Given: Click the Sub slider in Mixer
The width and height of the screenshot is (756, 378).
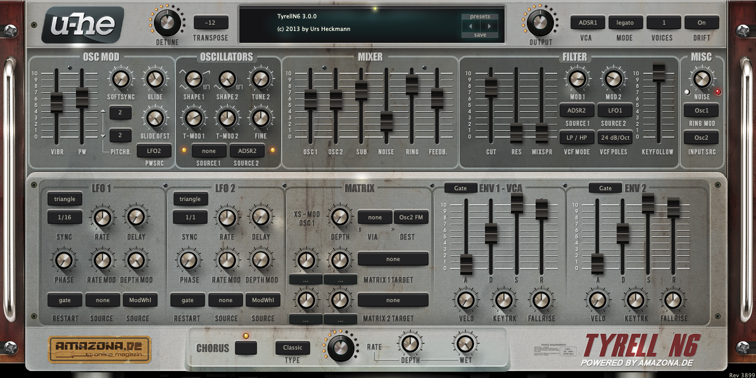Looking at the screenshot, I should (x=361, y=90).
